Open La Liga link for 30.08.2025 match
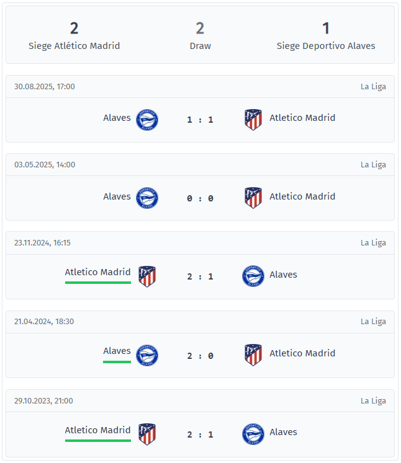 373,86
